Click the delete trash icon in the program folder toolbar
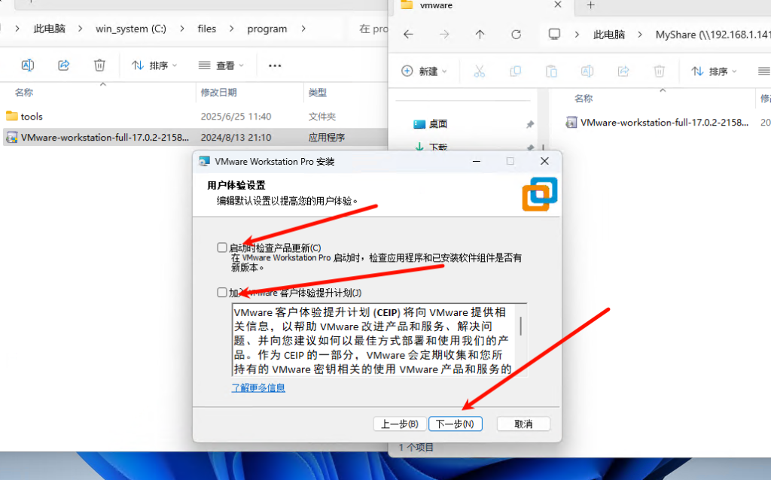The width and height of the screenshot is (771, 480). tap(99, 65)
